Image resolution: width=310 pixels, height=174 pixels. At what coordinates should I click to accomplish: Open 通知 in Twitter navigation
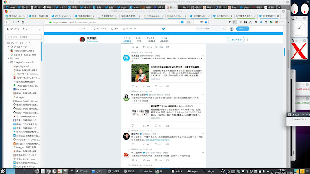click(x=115, y=29)
